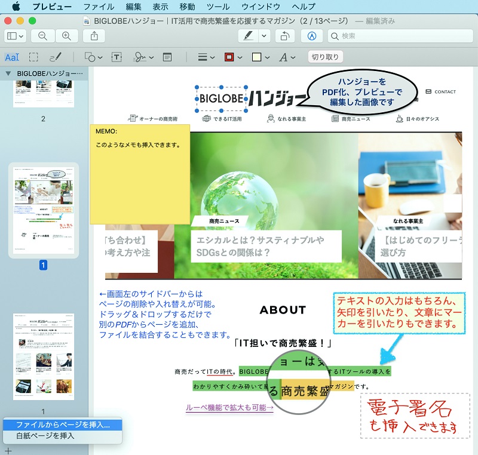Open the red border color swatch
Screen dimensions: 478x455
[x=232, y=57]
